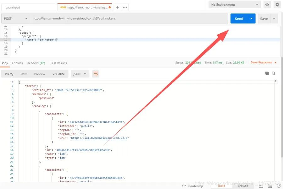Open the tab options ellipsis menu

[x=125, y=7]
